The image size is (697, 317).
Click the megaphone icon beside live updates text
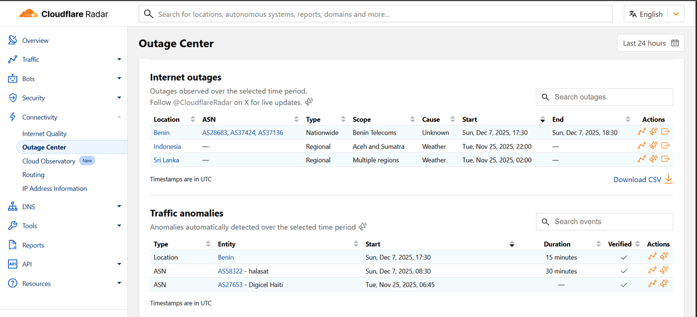tap(309, 102)
